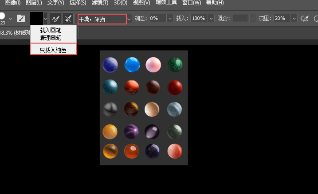318x194 pixels.
Task: Expand the brush preset picker arrow
Action: click(x=11, y=19)
